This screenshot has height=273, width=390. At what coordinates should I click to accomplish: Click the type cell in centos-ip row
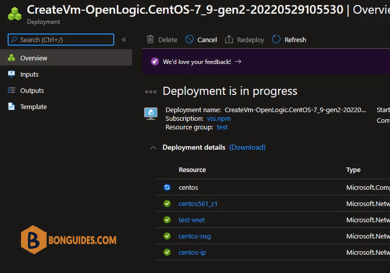pos(368,252)
